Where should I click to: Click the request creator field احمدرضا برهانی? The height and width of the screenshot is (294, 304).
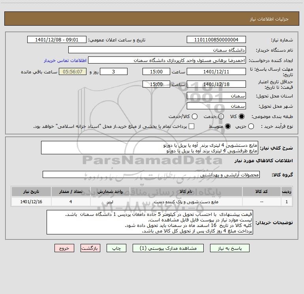(167, 60)
